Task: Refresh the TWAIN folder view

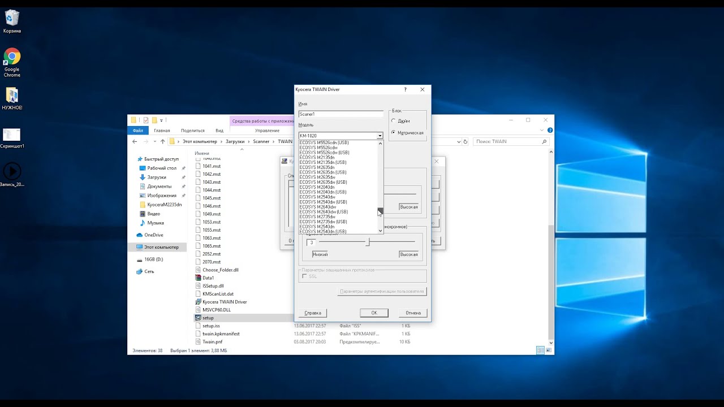Action: [x=466, y=141]
